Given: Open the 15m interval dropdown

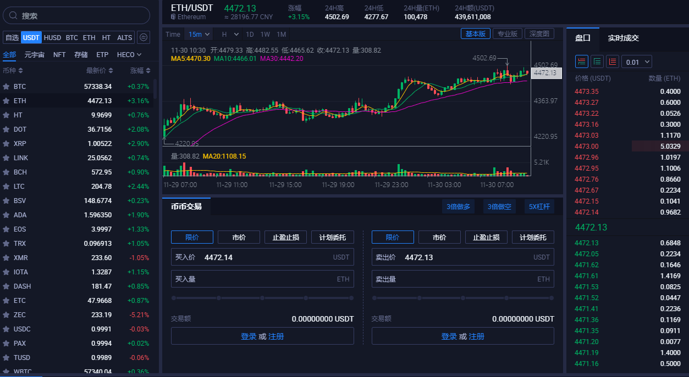Looking at the screenshot, I should click(199, 34).
